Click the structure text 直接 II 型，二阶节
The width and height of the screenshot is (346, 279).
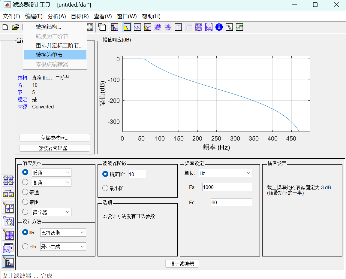click(51, 78)
